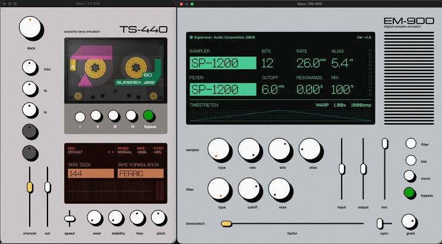
Task: Toggle the filter button in EM-900
Action: tap(411, 143)
